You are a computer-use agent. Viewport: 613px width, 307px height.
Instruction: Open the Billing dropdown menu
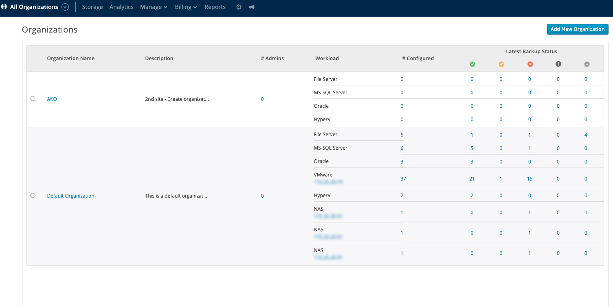(186, 7)
